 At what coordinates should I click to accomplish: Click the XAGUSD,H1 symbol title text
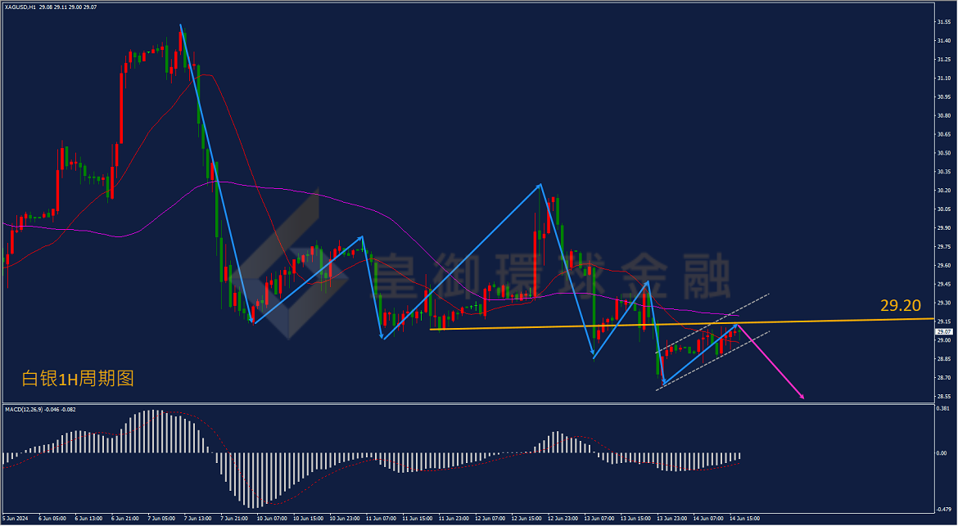20,7
